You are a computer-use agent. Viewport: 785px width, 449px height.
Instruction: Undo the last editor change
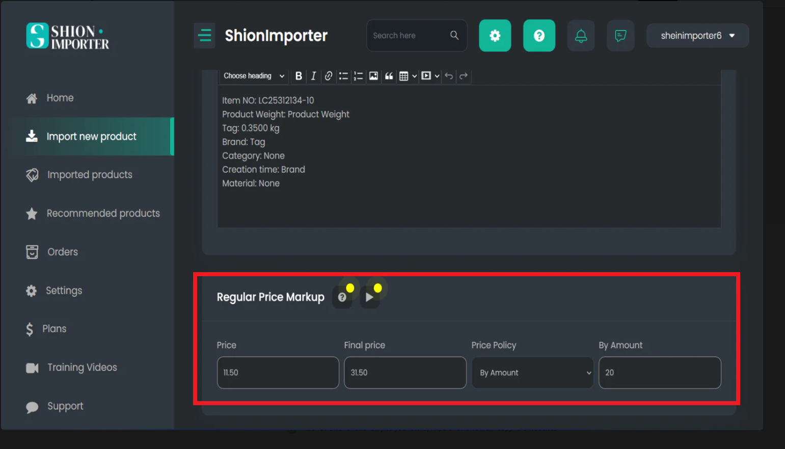[x=449, y=76]
